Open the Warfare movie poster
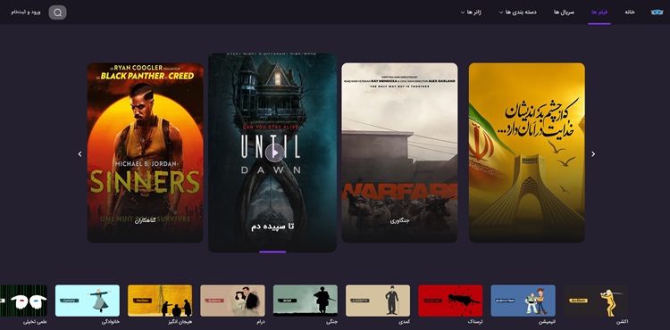The width and height of the screenshot is (670, 330). pos(399,153)
